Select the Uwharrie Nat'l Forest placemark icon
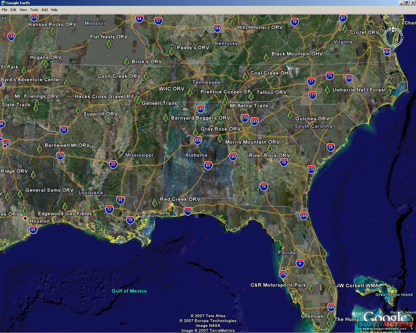The image size is (416, 333). [x=327, y=90]
